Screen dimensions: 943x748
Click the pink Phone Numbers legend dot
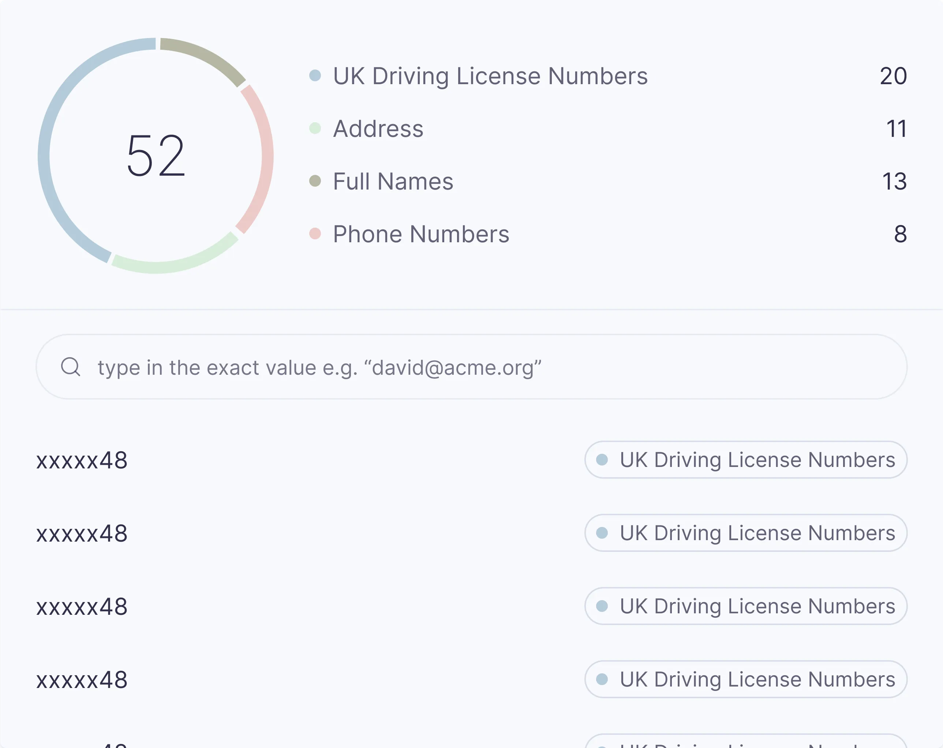[x=315, y=234]
